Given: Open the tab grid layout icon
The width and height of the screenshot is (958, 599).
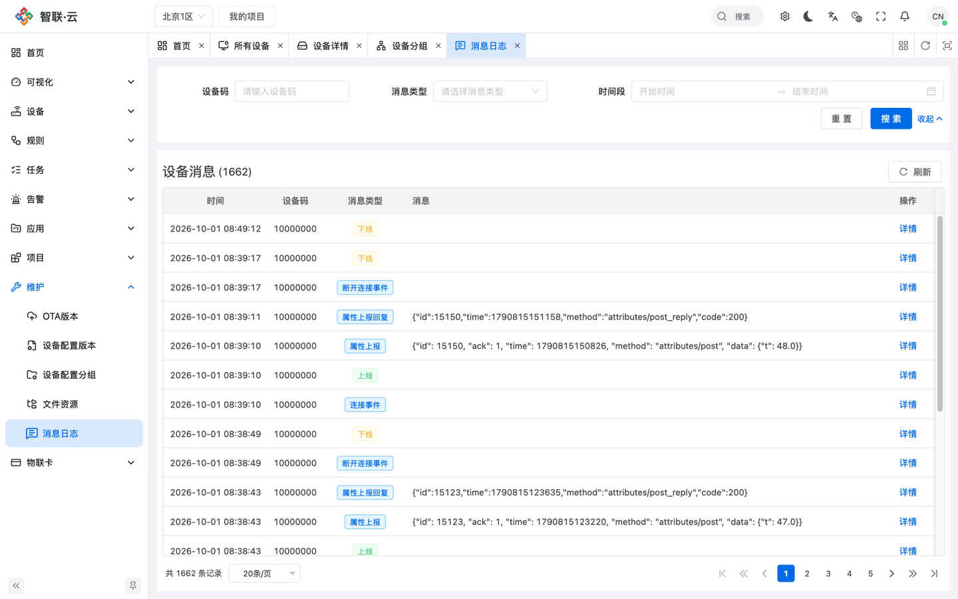Looking at the screenshot, I should click(x=903, y=46).
